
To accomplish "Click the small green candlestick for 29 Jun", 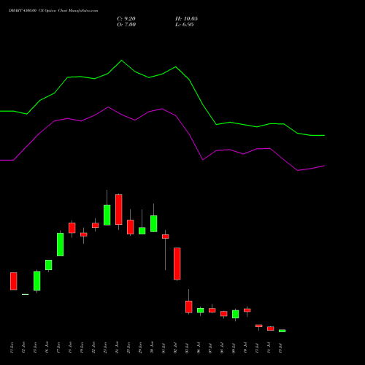I will [142, 231].
